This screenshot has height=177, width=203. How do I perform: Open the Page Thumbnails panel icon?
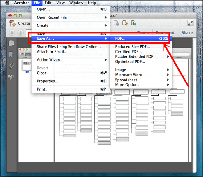[x=12, y=43]
